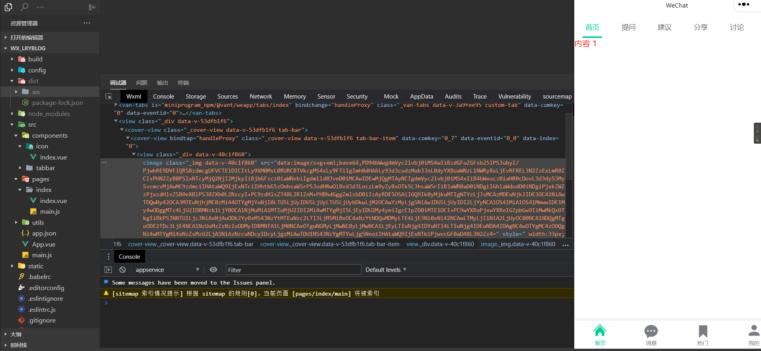Open the Default levels dropdown
The image size is (761, 351).
(386, 270)
